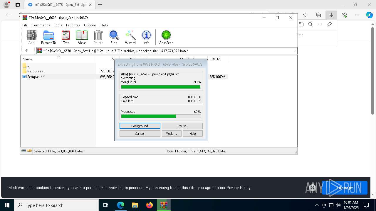This screenshot has height=211, width=376.
Task: Click the Test archive icon
Action: pos(66,37)
